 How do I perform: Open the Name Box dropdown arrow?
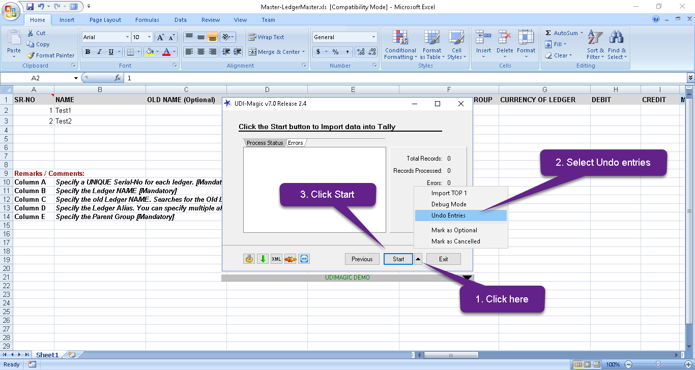click(x=76, y=78)
